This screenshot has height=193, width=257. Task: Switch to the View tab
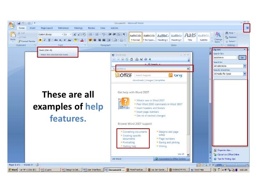click(x=103, y=28)
